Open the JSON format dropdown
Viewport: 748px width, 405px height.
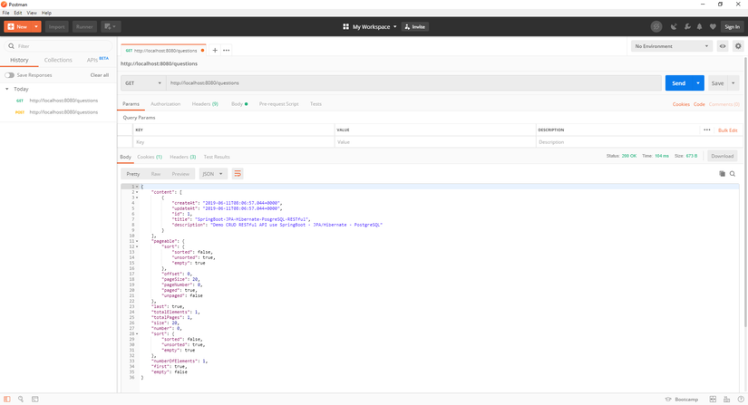tap(212, 174)
